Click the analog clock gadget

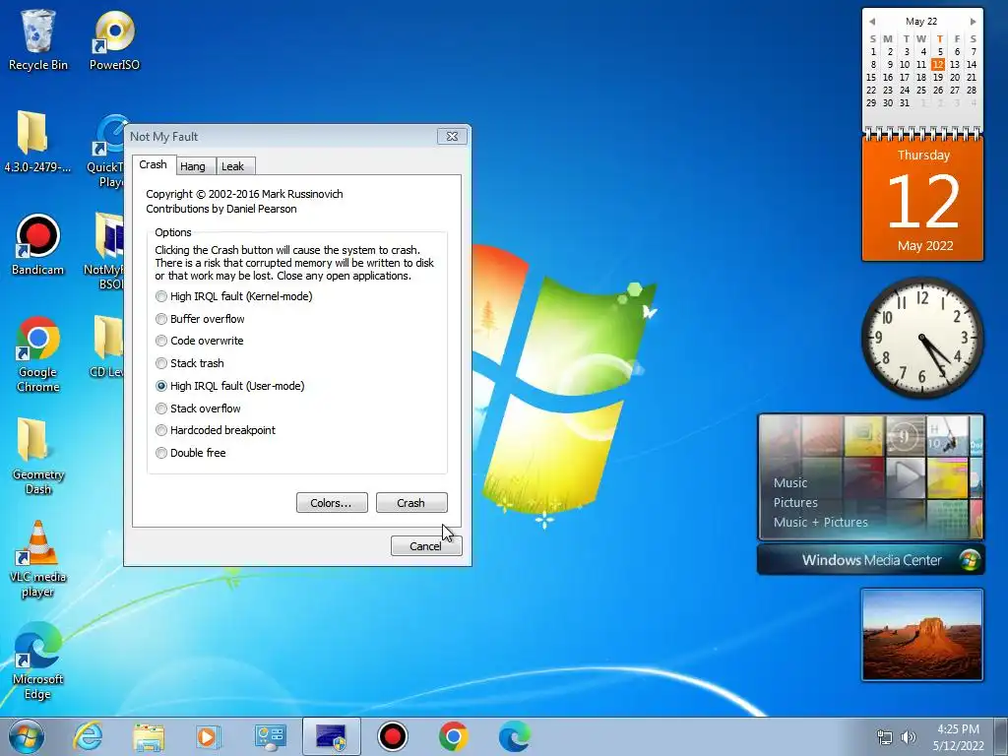(922, 337)
